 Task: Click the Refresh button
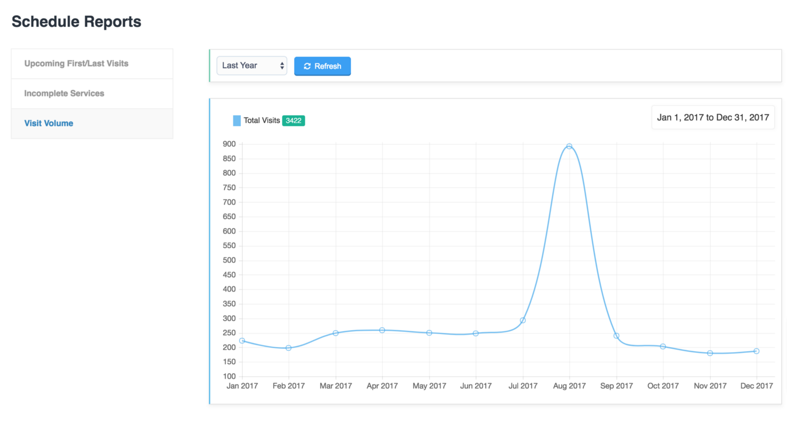click(322, 66)
